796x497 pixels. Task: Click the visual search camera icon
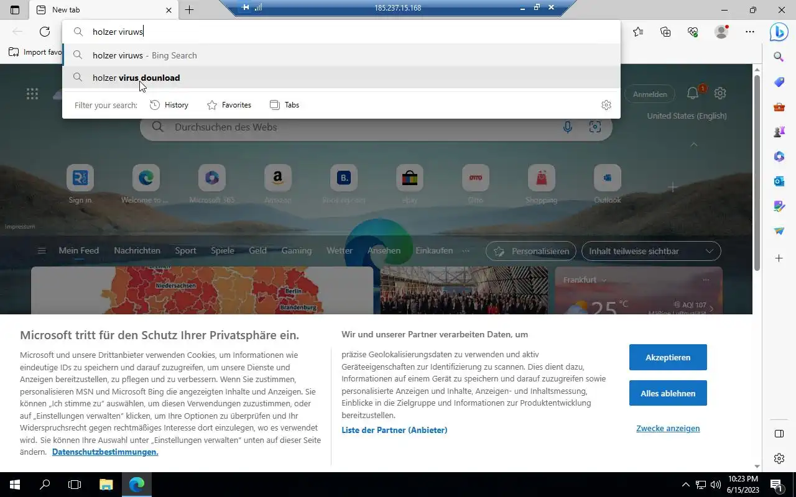[595, 127]
